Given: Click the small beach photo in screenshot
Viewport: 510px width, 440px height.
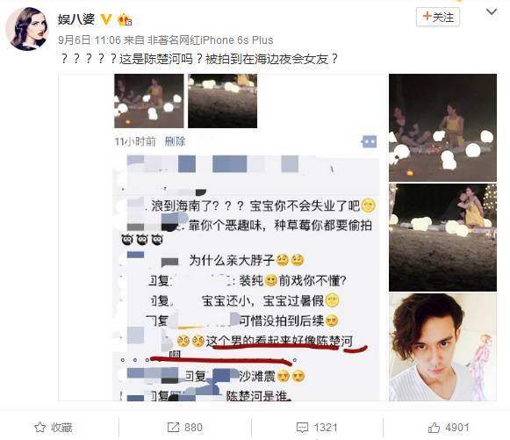Looking at the screenshot, I should [x=149, y=101].
